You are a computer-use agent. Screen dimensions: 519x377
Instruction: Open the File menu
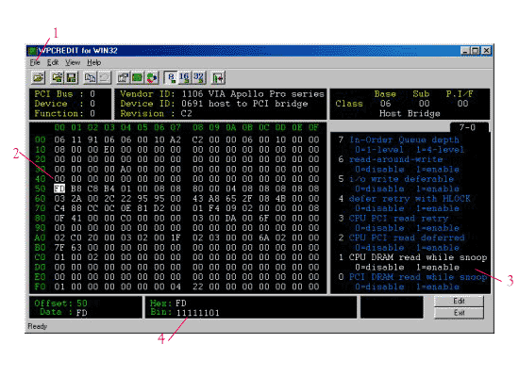(x=35, y=62)
